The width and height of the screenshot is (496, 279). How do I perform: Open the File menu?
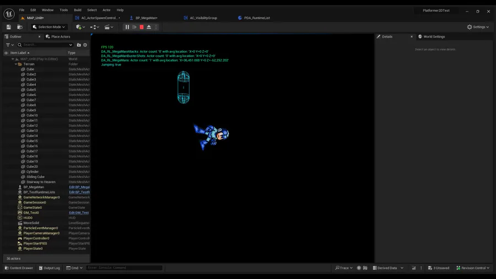pos(21,10)
